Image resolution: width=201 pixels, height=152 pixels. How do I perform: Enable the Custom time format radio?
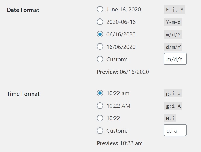(100, 131)
